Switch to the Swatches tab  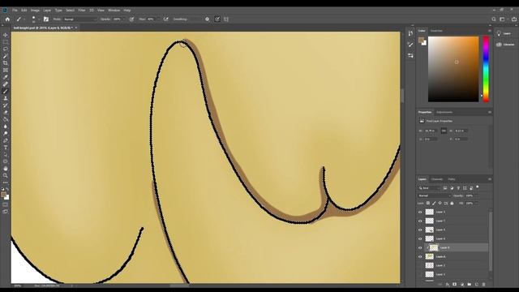pos(436,31)
